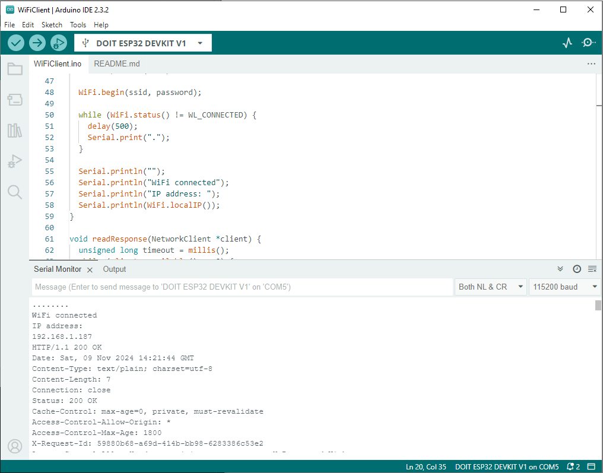Image resolution: width=603 pixels, height=473 pixels.
Task: Maximize the Arduino IDE window
Action: click(563, 9)
